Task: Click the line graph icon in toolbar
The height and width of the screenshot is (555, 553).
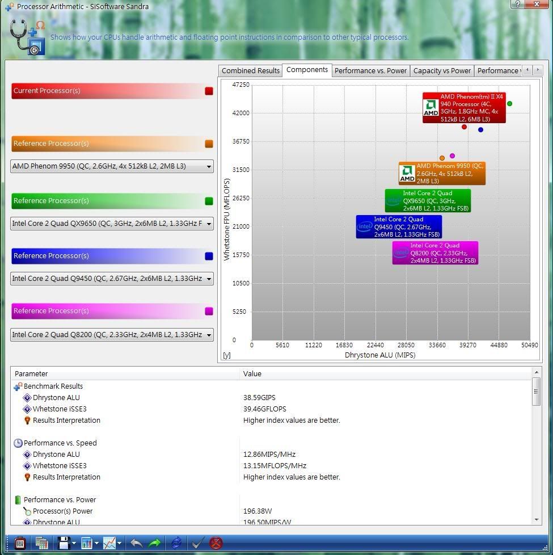Action: click(x=109, y=543)
